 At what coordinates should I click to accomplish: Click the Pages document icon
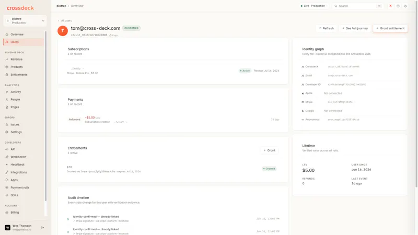pyautogui.click(x=7, y=107)
